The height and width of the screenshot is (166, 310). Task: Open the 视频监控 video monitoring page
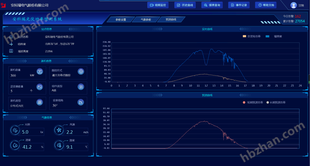click(158, 5)
